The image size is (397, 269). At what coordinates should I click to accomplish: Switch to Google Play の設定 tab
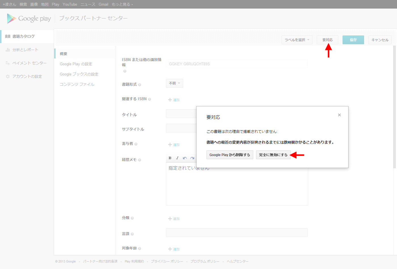[x=76, y=64]
